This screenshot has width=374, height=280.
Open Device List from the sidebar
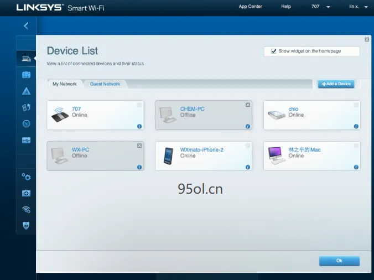[x=26, y=58]
